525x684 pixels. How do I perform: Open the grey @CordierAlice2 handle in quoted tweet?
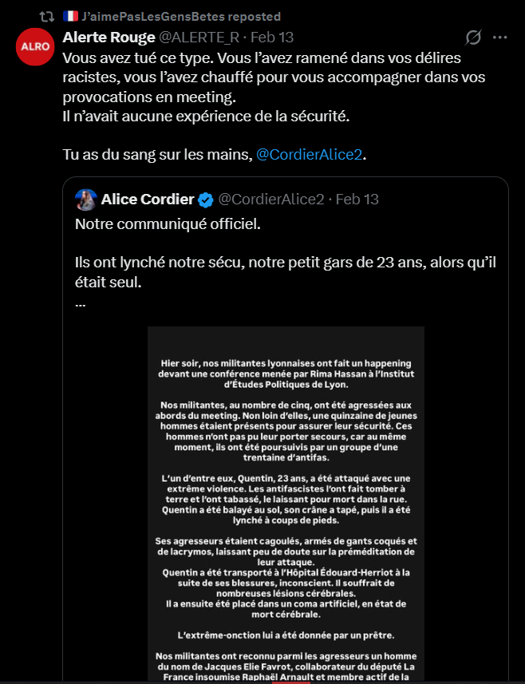pos(271,199)
